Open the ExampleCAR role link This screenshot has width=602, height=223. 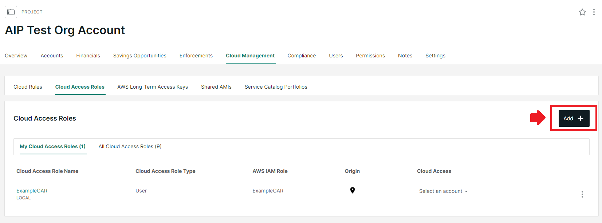pos(32,191)
